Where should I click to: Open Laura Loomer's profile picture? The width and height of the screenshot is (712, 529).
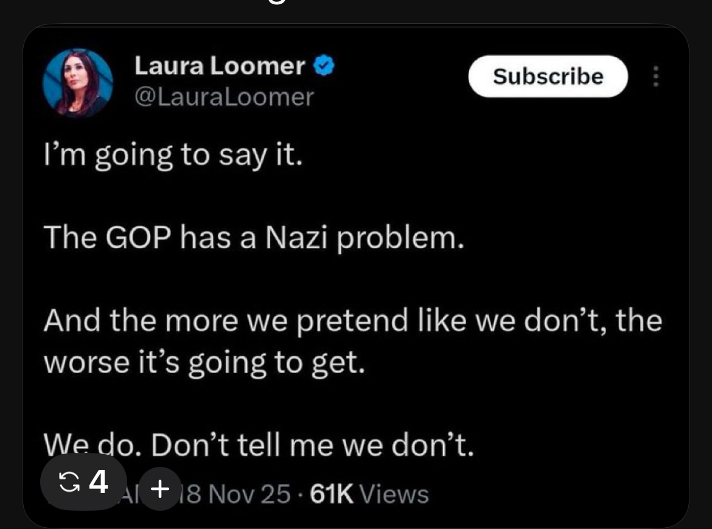click(78, 82)
